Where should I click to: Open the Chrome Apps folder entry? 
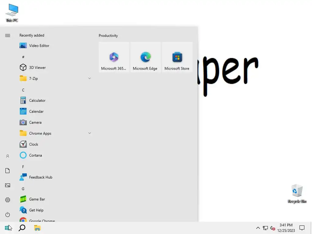click(55, 133)
